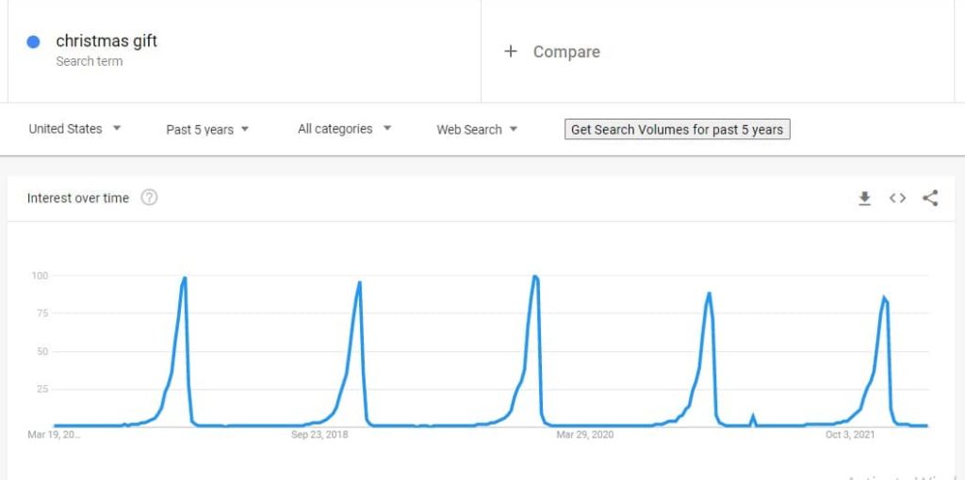Expand the All categories dropdown

pyautogui.click(x=345, y=129)
